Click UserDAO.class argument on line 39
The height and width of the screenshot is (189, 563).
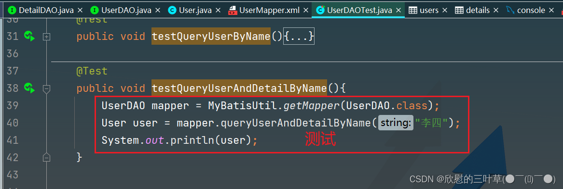(387, 106)
